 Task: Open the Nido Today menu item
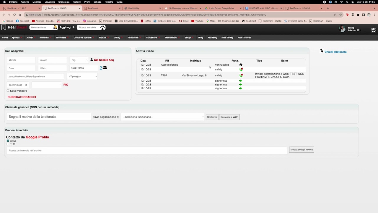point(227,38)
